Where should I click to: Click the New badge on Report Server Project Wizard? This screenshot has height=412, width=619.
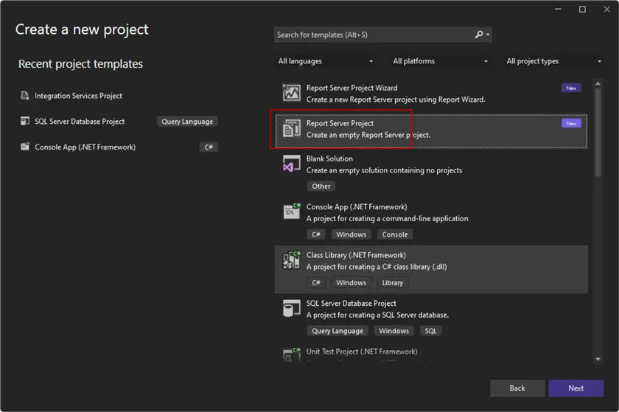click(571, 88)
